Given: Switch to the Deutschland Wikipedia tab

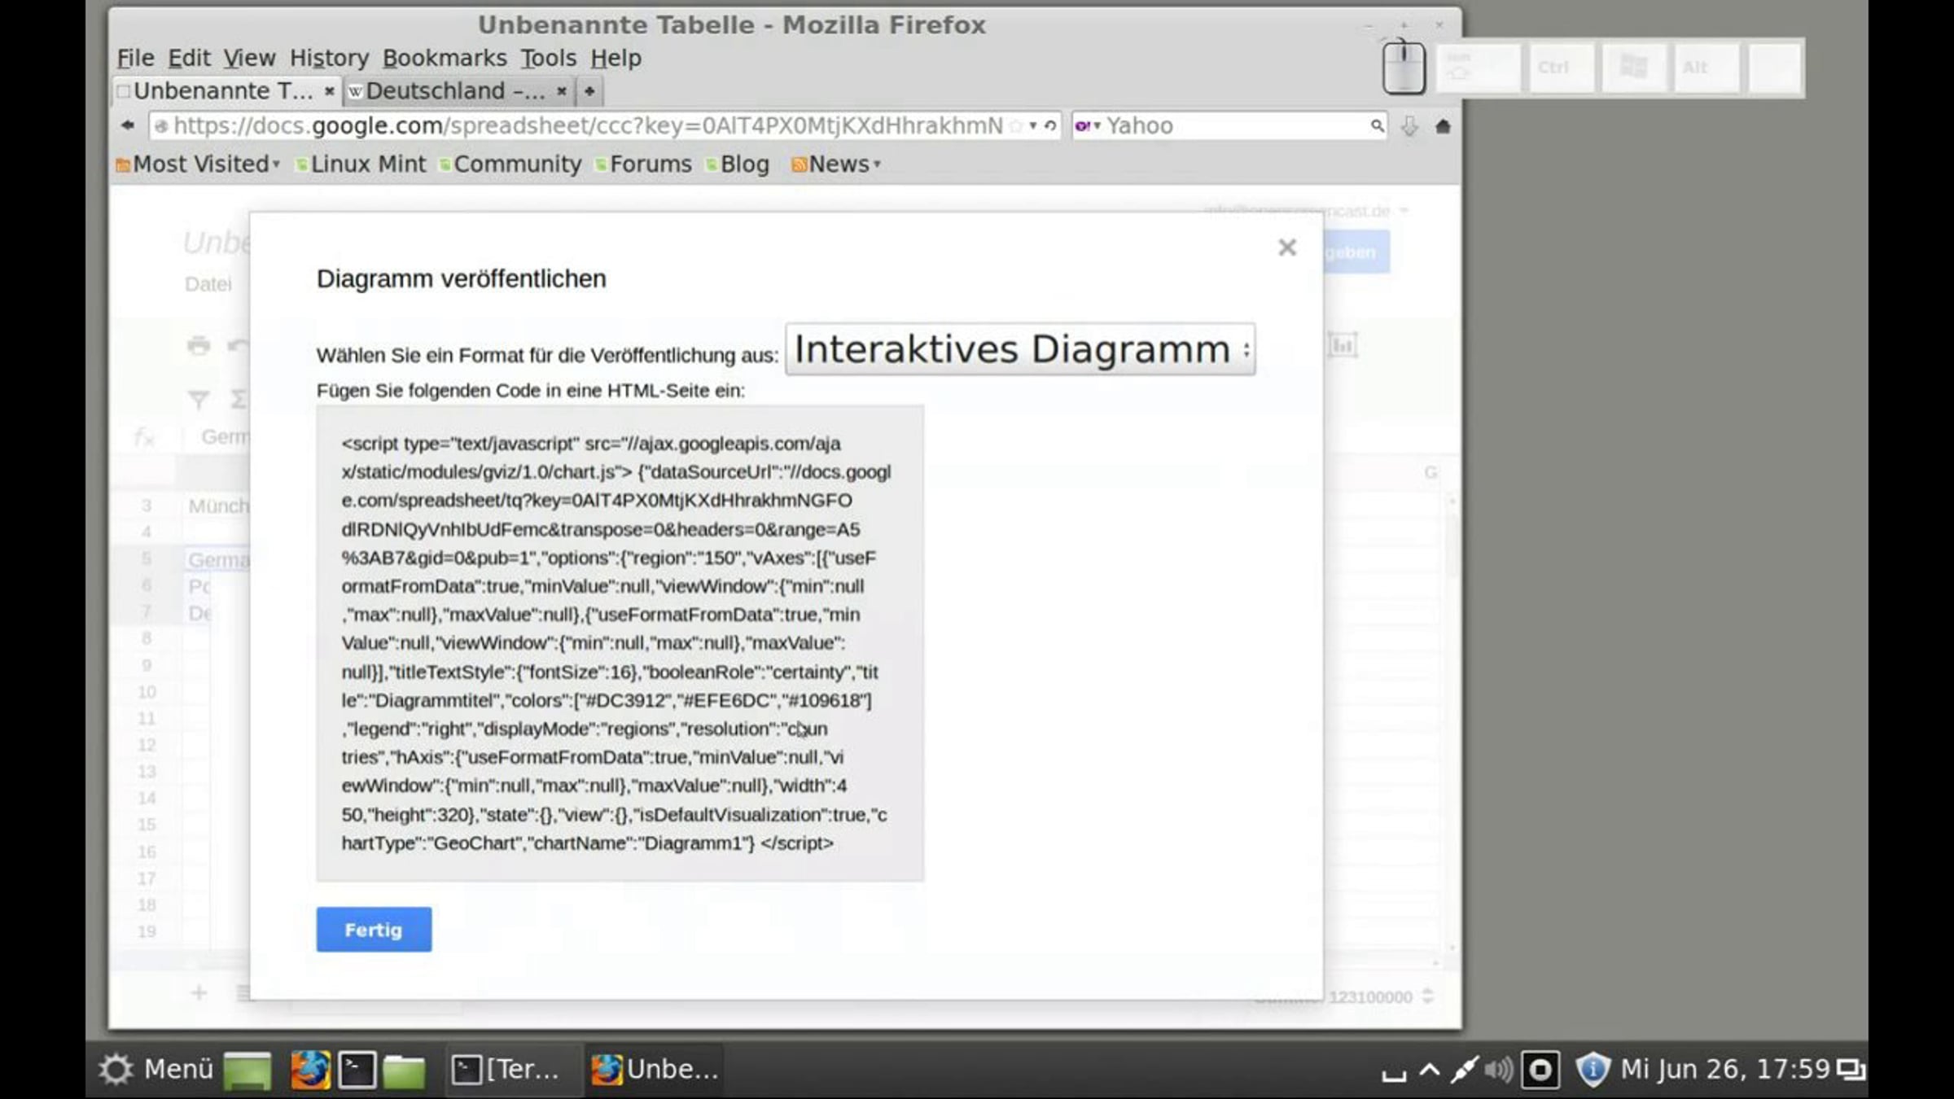Looking at the screenshot, I should 454,91.
